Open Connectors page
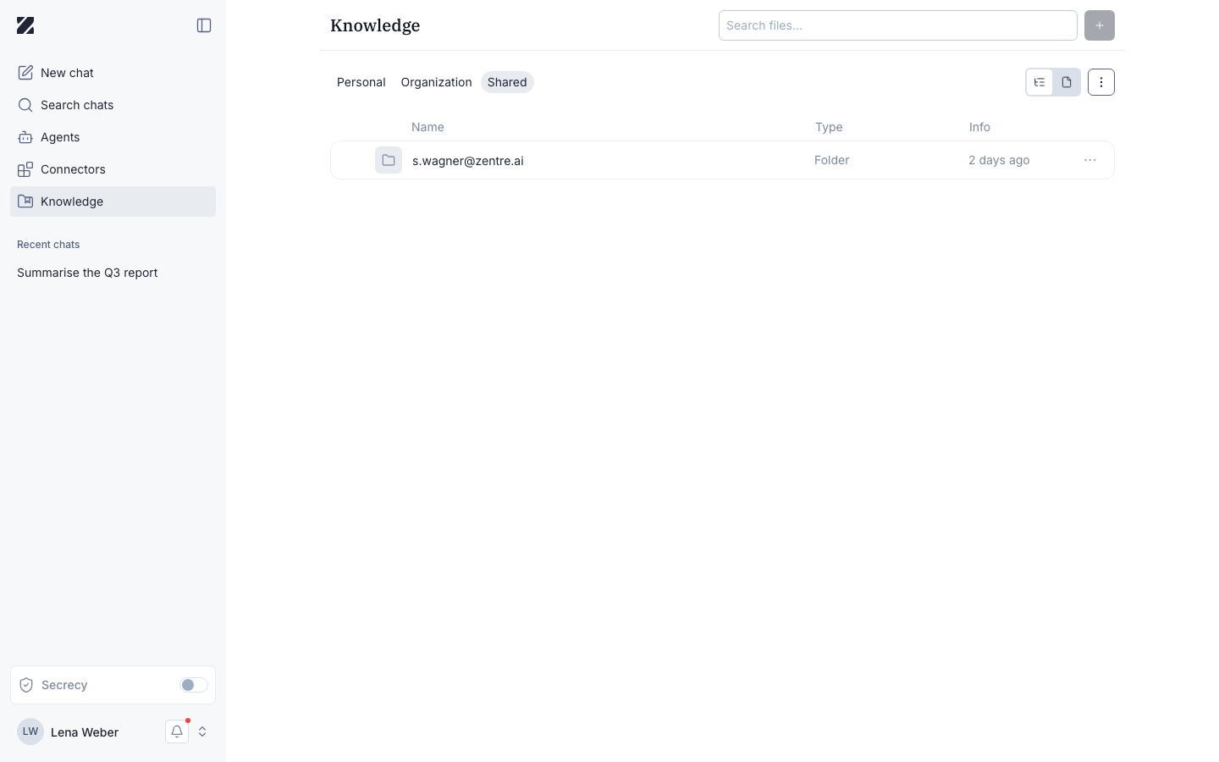The width and height of the screenshot is (1219, 762). pos(113,169)
